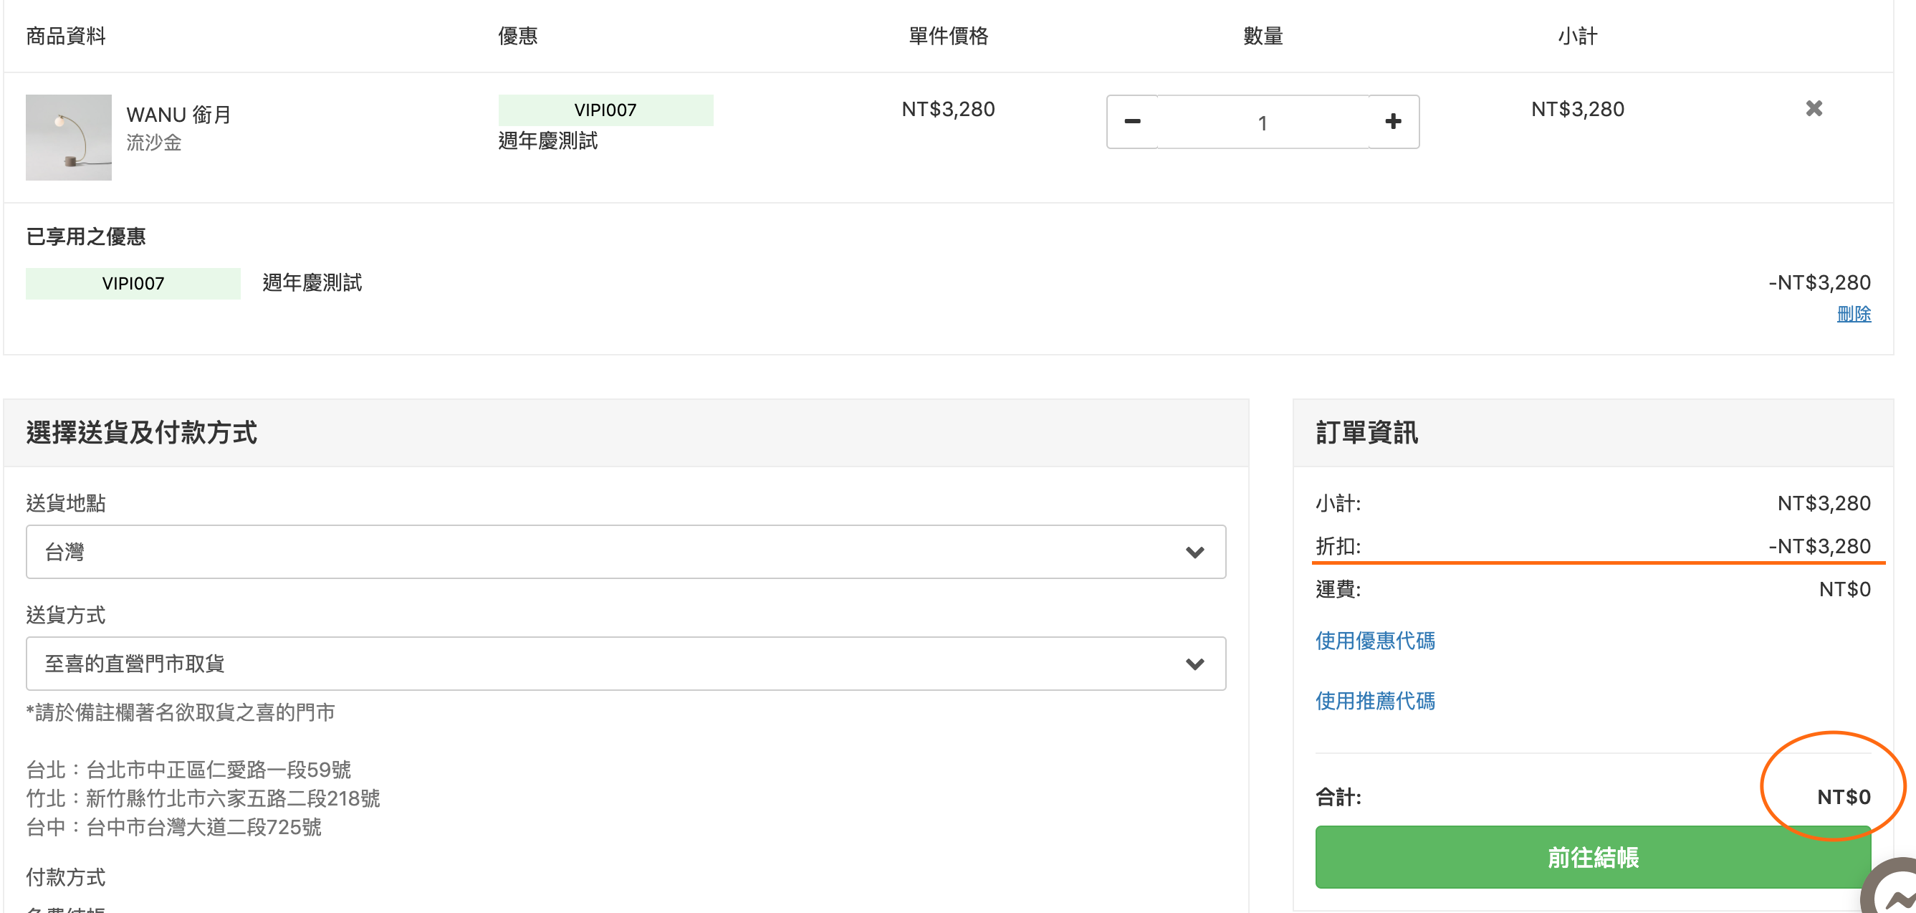The image size is (1916, 913).
Task: Click the quantity input field
Action: click(1263, 122)
